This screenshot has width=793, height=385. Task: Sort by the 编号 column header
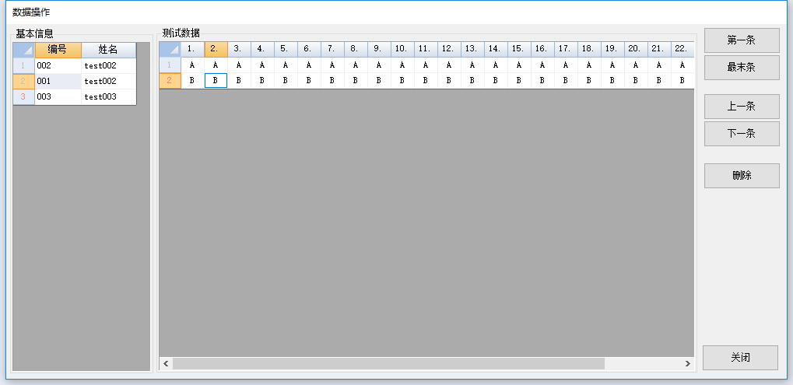tap(58, 50)
